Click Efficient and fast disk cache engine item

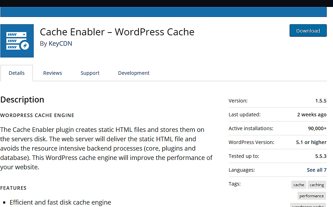pos(60,202)
